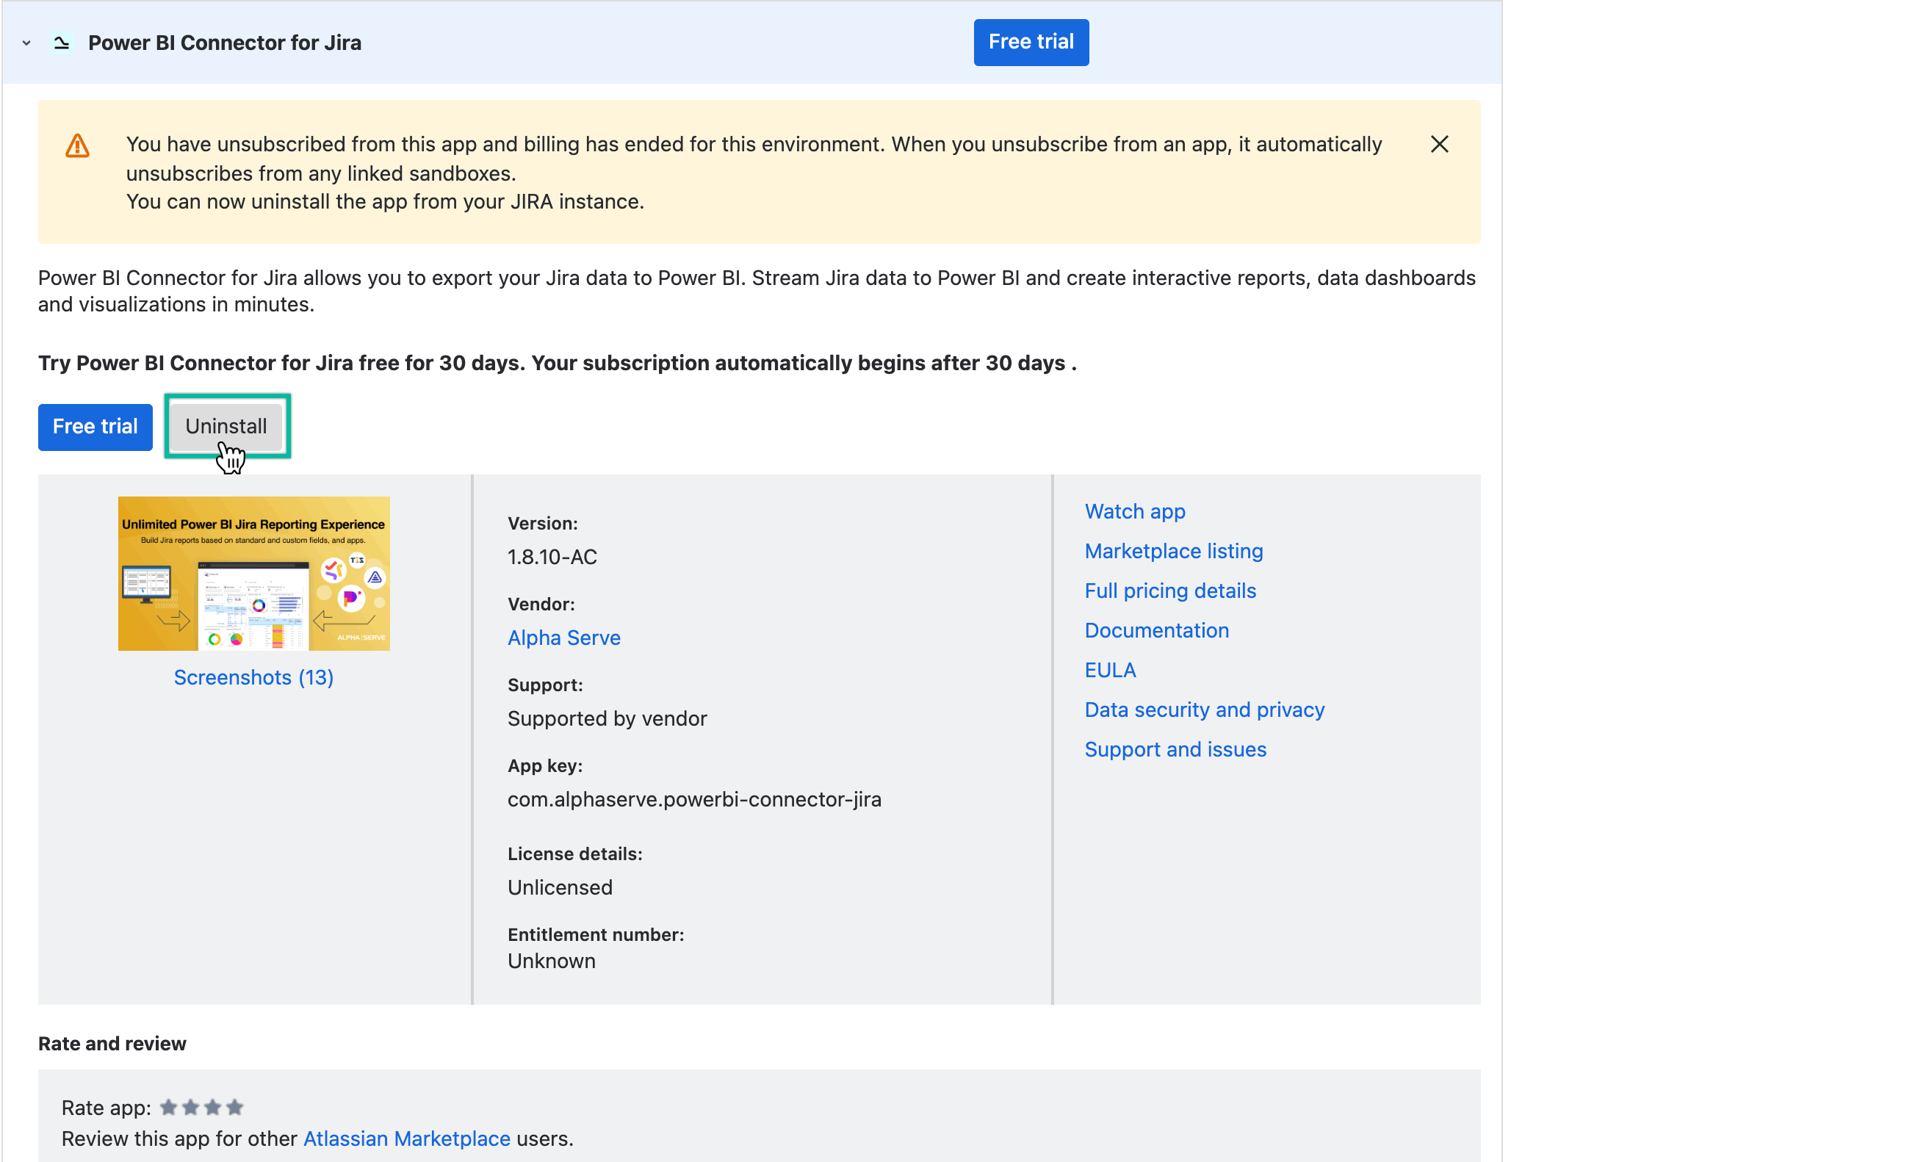Open the app Documentation
This screenshot has width=1929, height=1162.
(1156, 630)
